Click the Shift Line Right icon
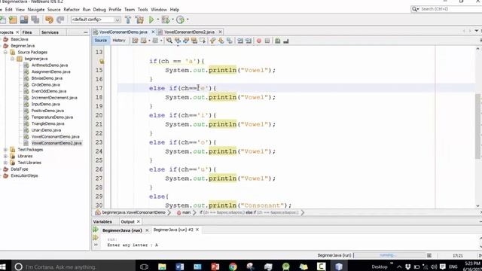482x271 pixels. coord(249,41)
